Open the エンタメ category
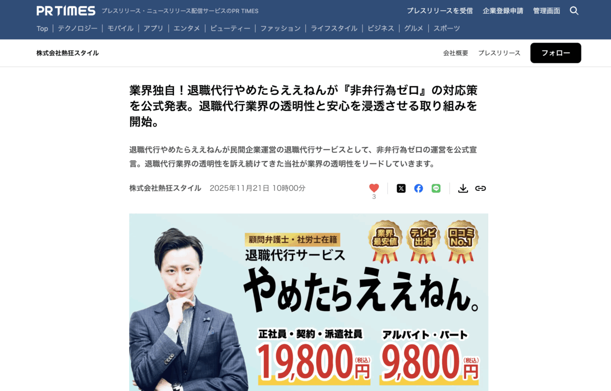 187,29
